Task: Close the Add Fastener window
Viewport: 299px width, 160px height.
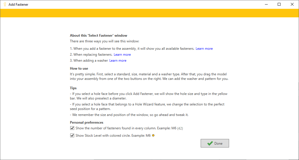Action: click(x=292, y=4)
